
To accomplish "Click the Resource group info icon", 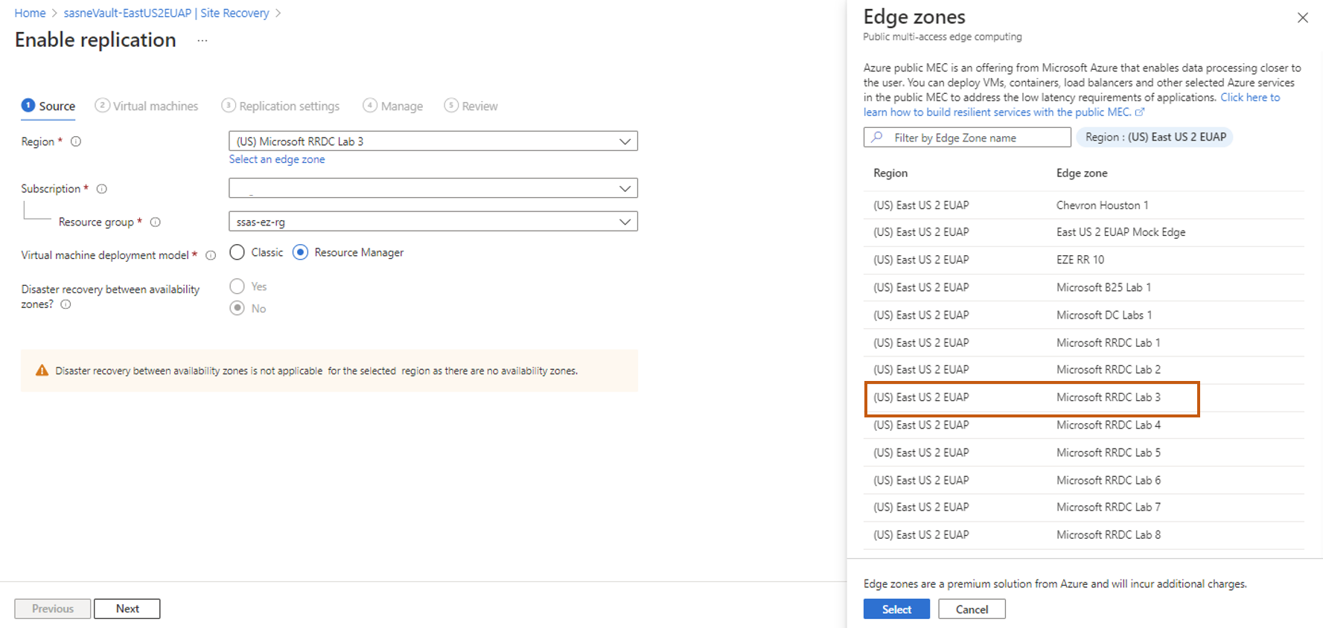I will coord(156,222).
